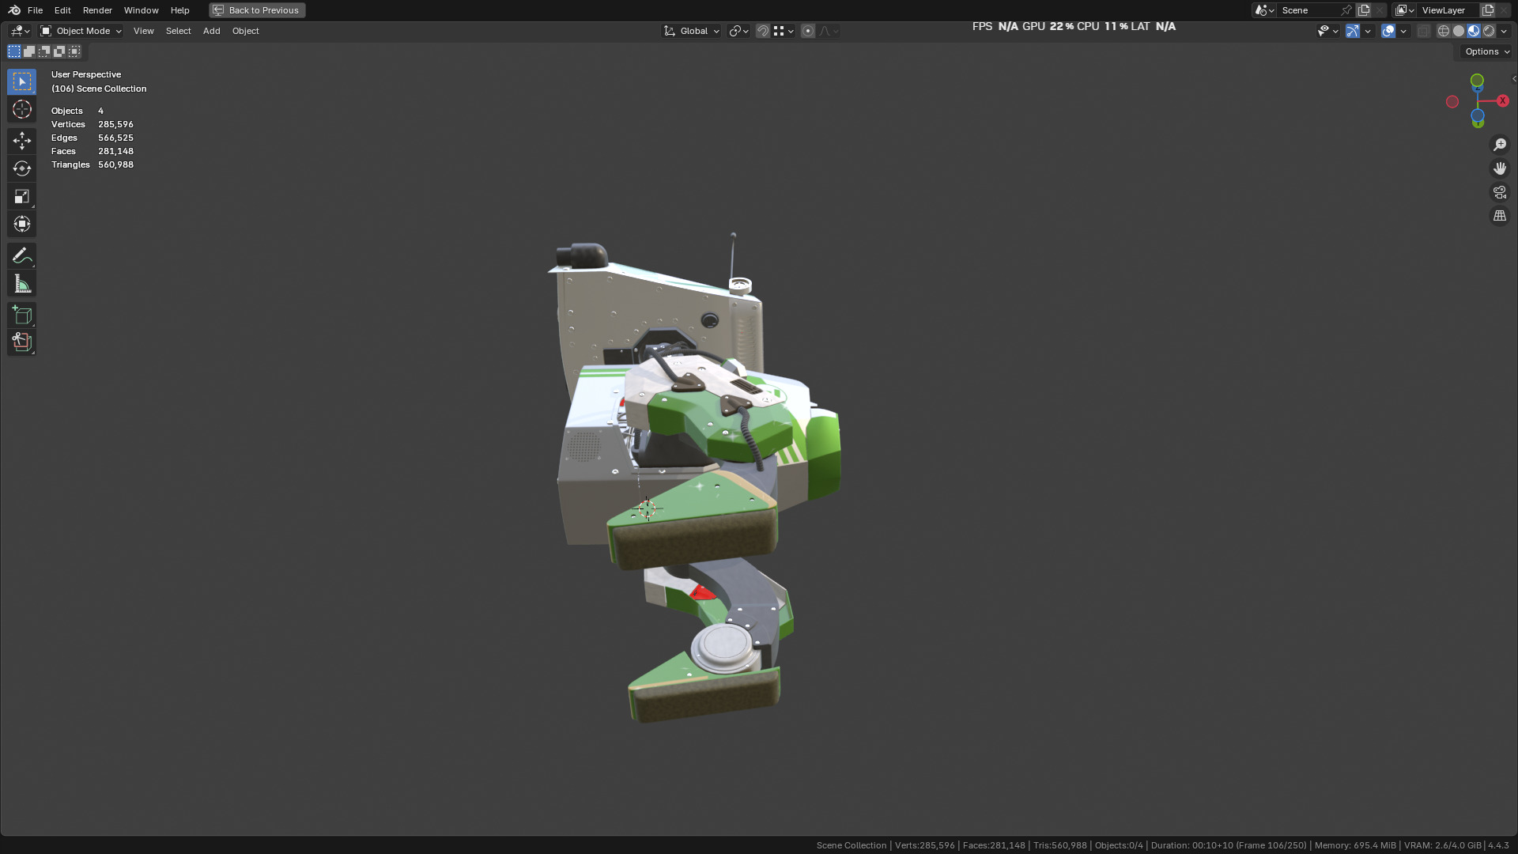The width and height of the screenshot is (1518, 854).
Task: Set selection mode to new selection
Action: [x=14, y=51]
